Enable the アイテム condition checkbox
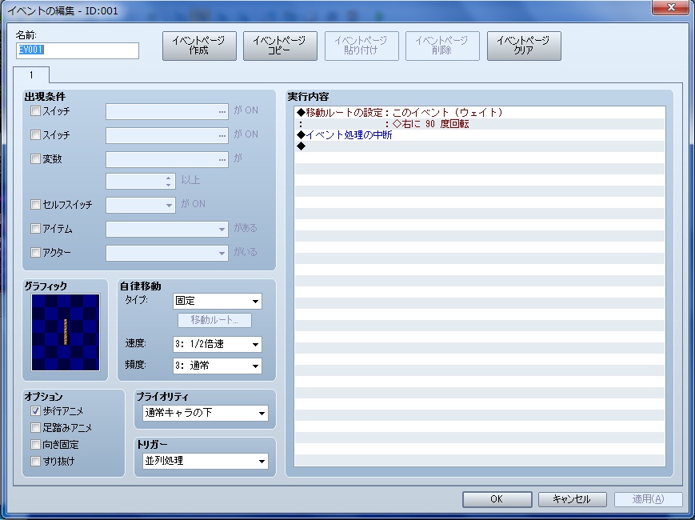The image size is (695, 520). click(35, 228)
